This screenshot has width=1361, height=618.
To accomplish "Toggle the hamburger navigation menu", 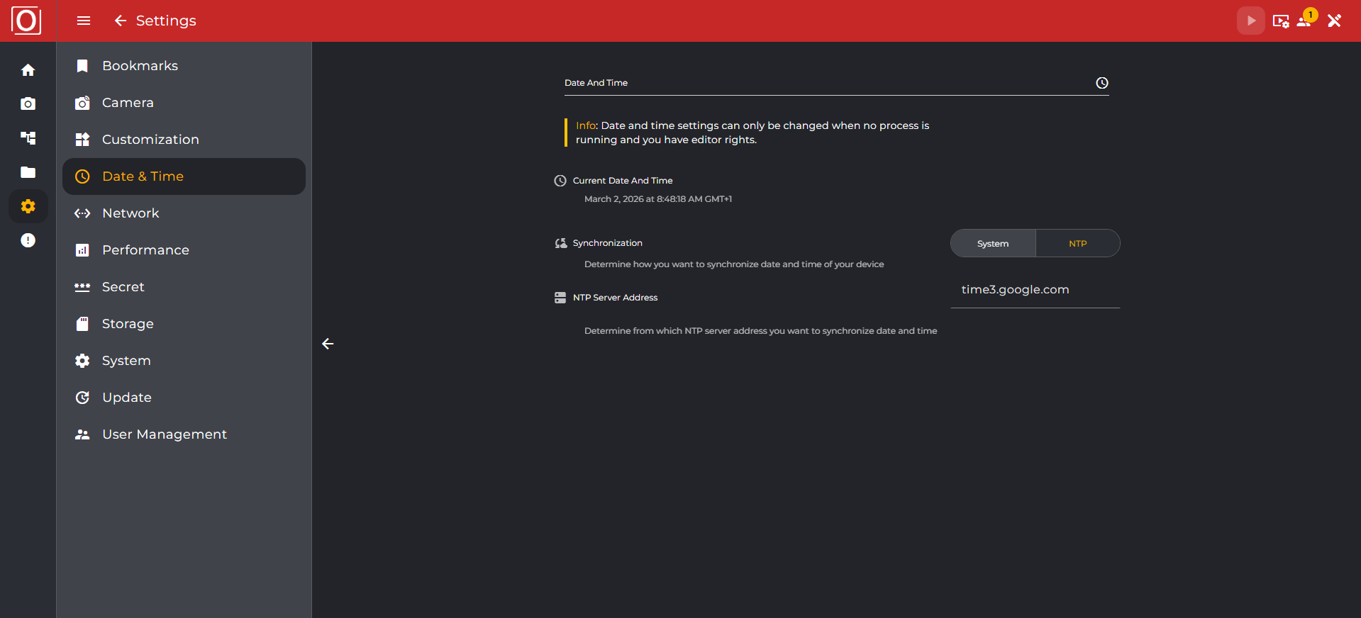I will (x=83, y=21).
